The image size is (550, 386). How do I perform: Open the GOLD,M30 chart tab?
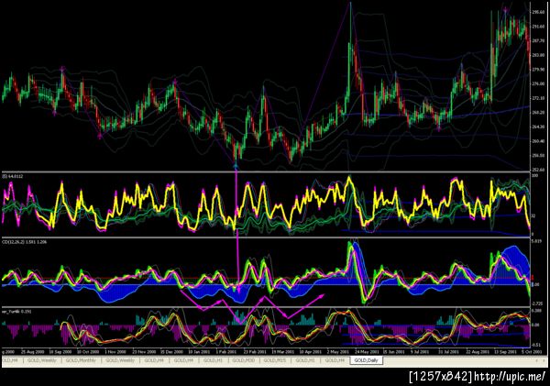(x=243, y=360)
